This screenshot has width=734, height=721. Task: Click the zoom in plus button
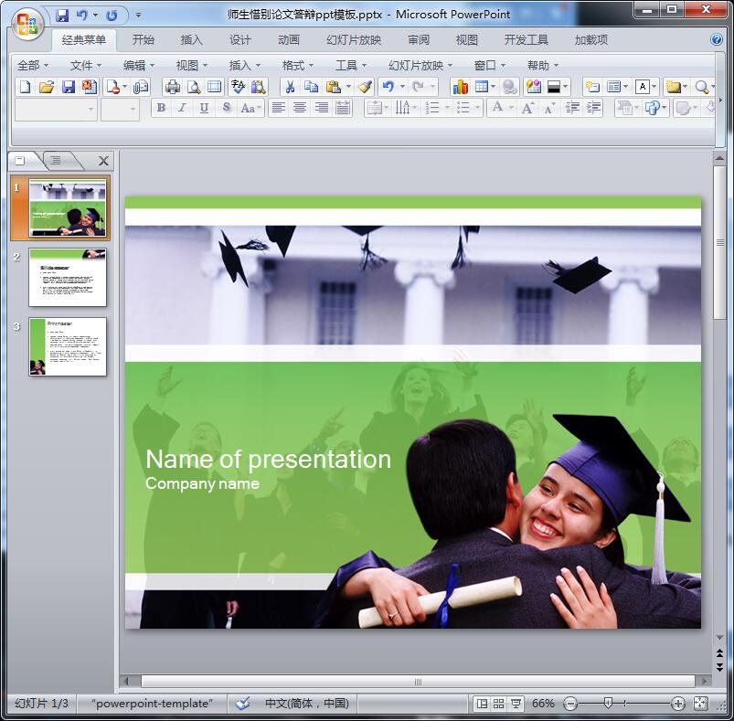[677, 704]
